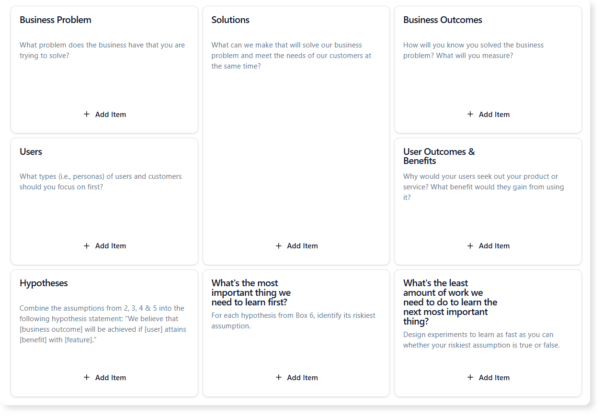Screen dimensions: 603x419
Task: Add item under User Outcomes & Benefits
Action: [488, 245]
